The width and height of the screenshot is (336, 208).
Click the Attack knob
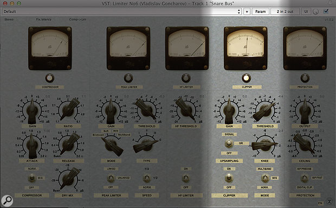point(32,146)
